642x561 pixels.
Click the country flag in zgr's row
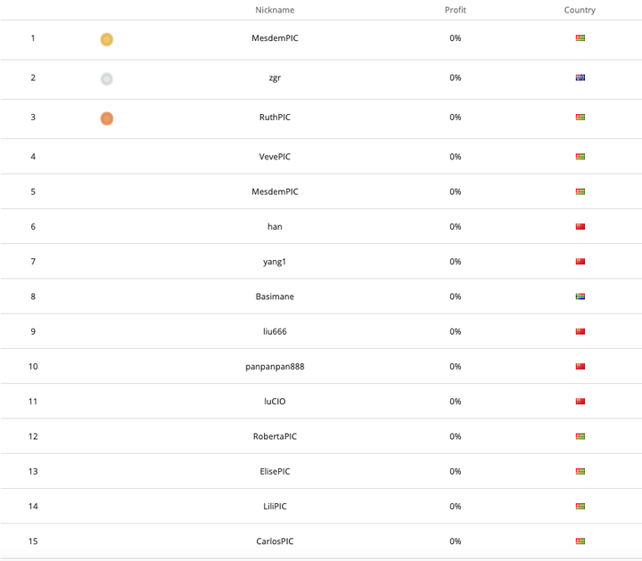pyautogui.click(x=580, y=77)
